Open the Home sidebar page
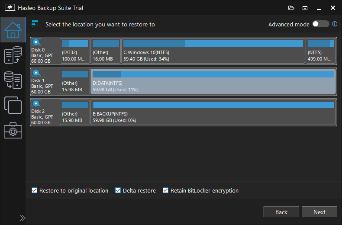This screenshot has height=225, width=342. [13, 30]
